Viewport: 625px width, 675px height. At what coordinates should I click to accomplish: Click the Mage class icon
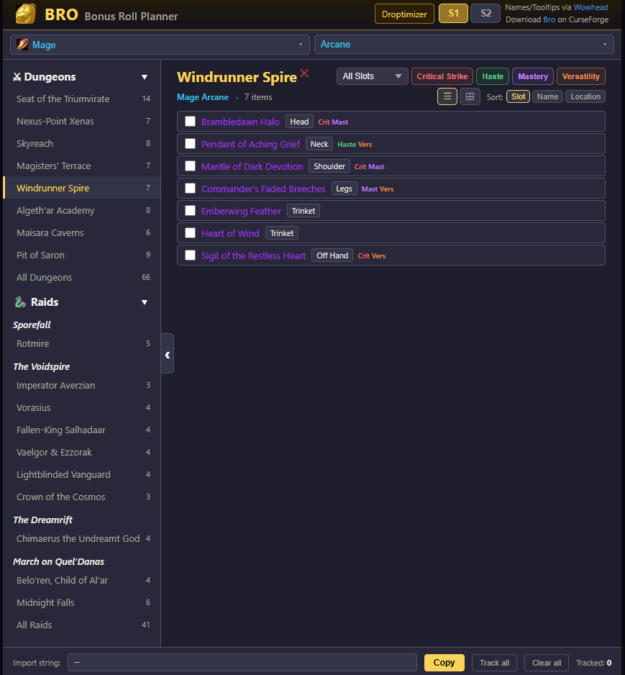(22, 45)
